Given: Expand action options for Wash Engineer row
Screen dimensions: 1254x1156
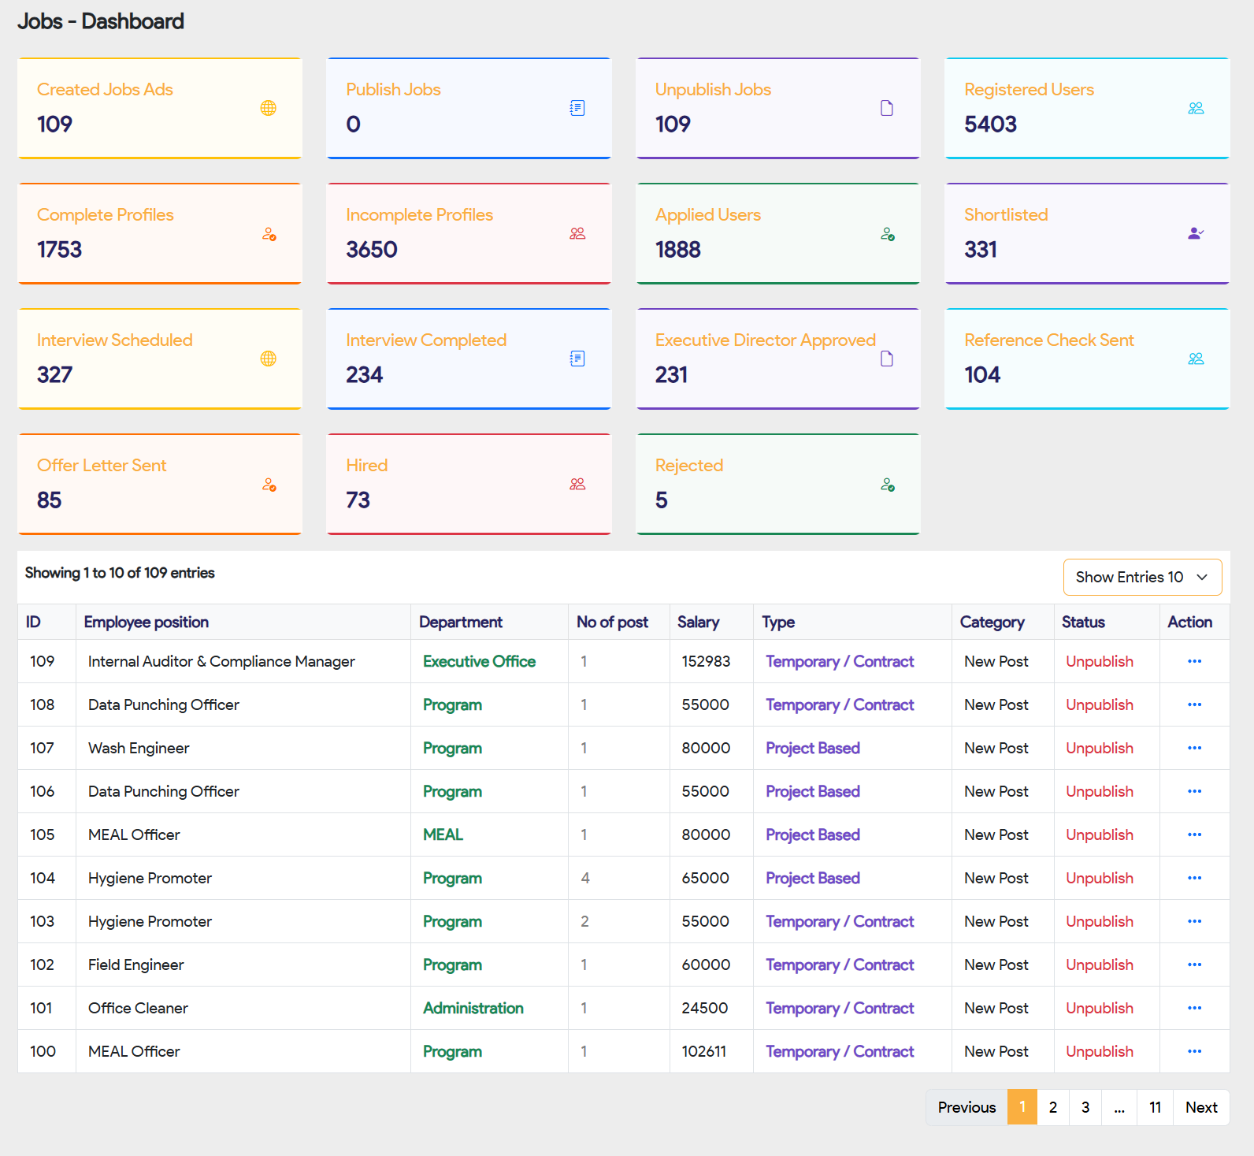Looking at the screenshot, I should (x=1194, y=748).
